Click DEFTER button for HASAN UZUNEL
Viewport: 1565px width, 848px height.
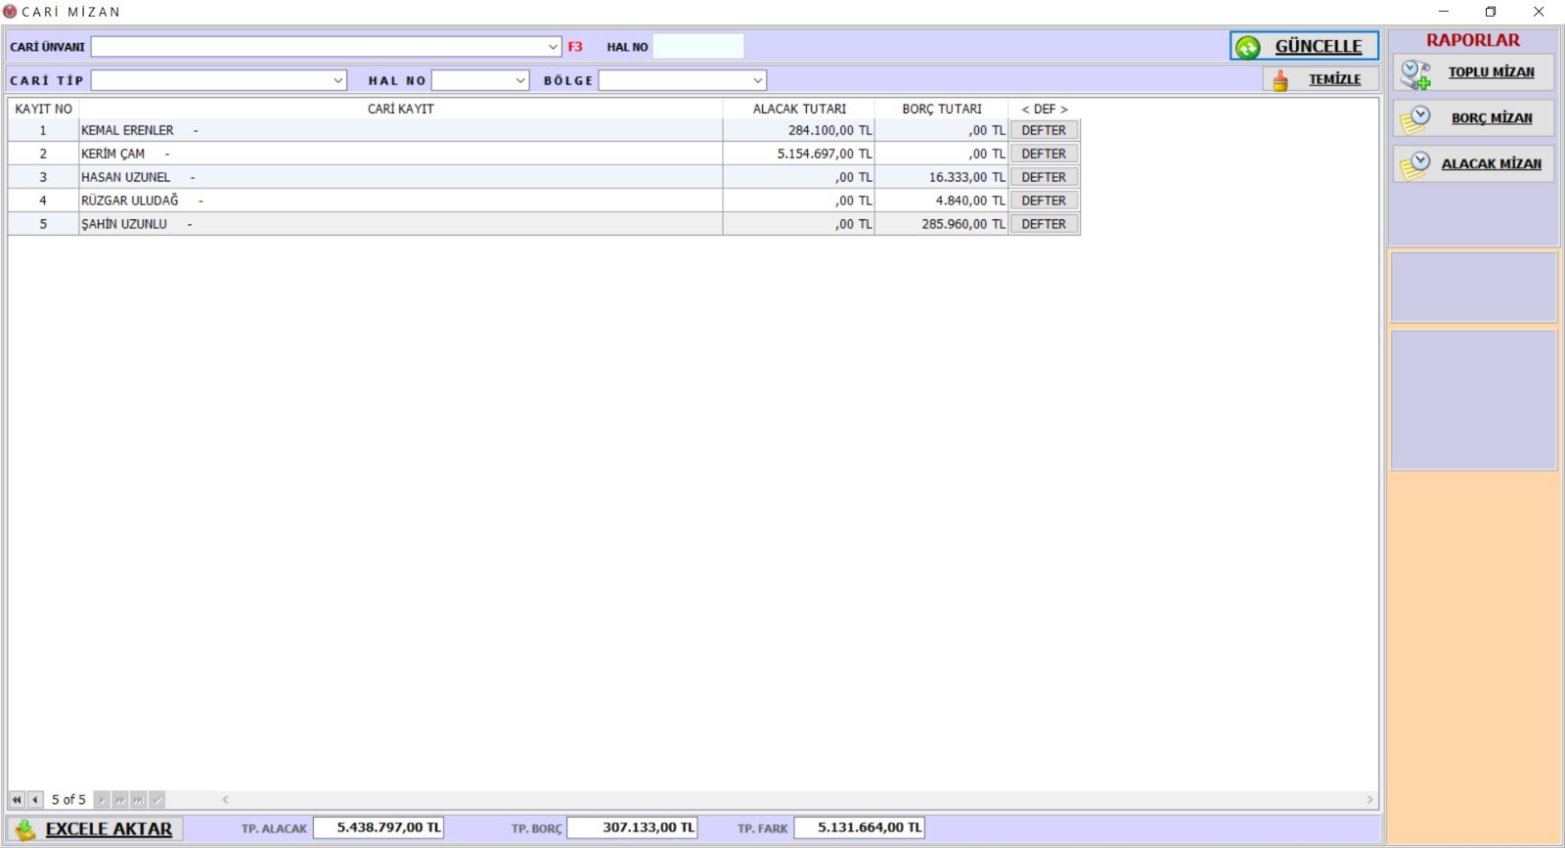tap(1044, 177)
